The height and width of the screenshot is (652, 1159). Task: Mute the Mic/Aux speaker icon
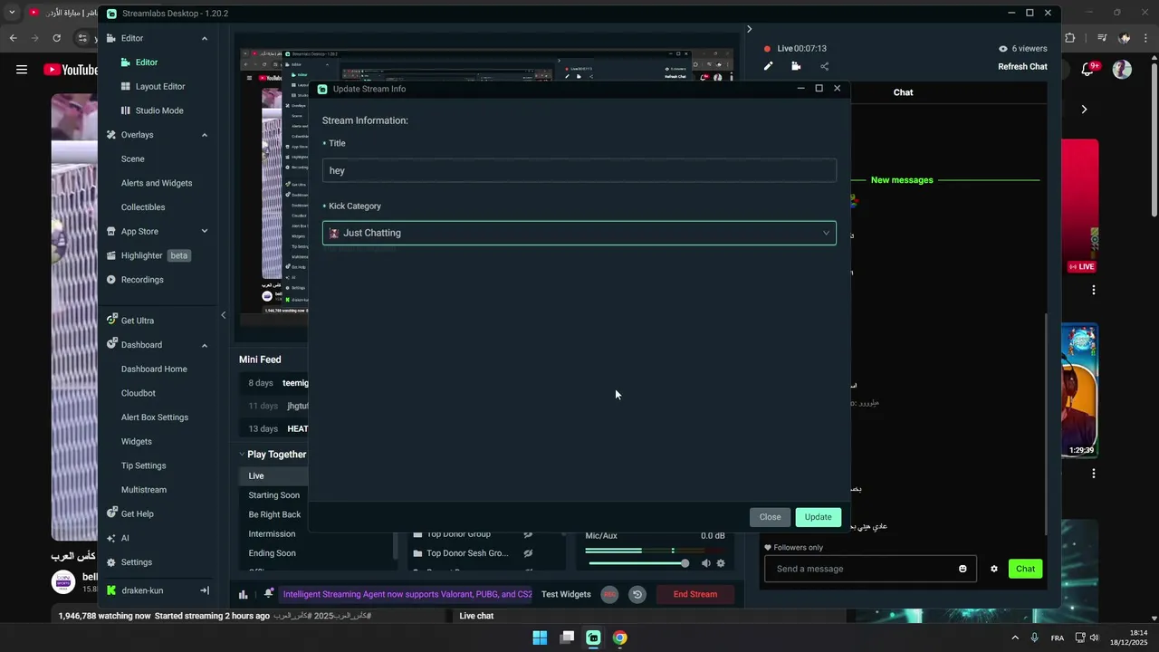click(x=705, y=563)
